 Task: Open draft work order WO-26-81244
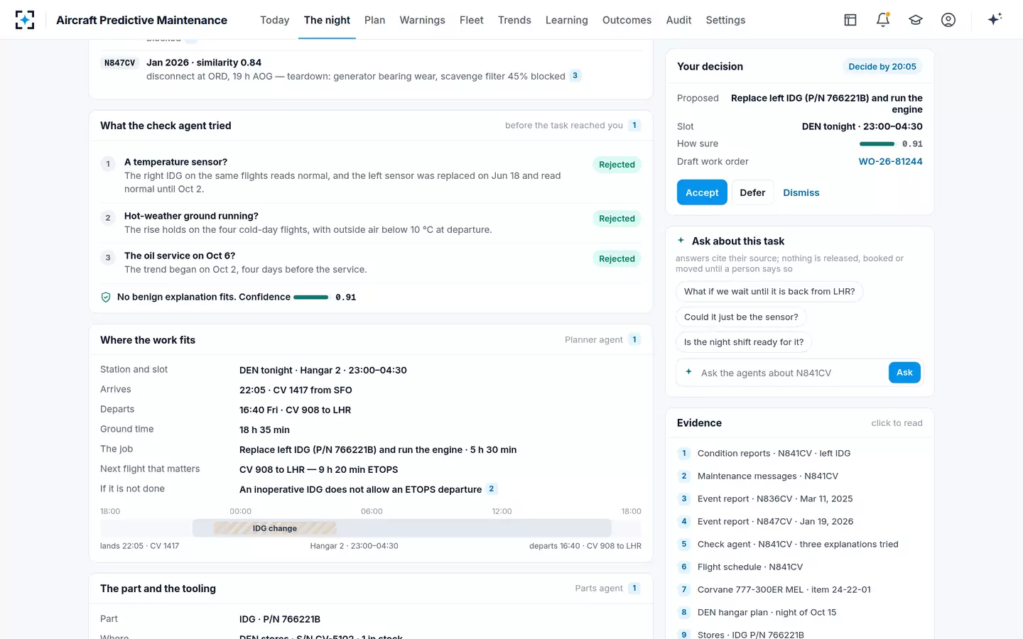click(890, 162)
